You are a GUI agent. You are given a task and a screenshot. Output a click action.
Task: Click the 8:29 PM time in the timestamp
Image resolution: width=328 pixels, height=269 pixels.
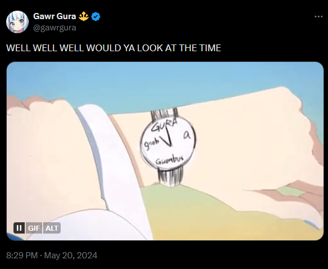22,255
